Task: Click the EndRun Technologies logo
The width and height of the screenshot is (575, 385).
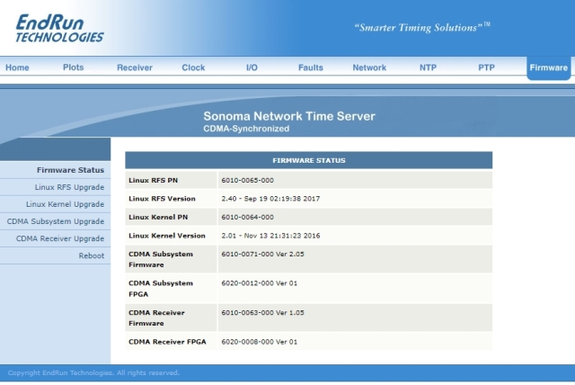Action: point(60,28)
